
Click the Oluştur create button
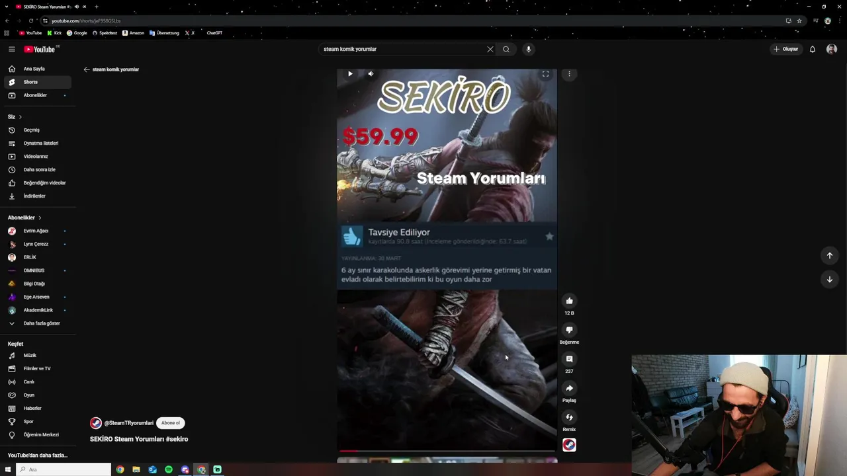pyautogui.click(x=786, y=49)
